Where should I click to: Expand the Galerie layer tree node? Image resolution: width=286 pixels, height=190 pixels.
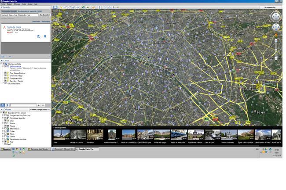3,136
